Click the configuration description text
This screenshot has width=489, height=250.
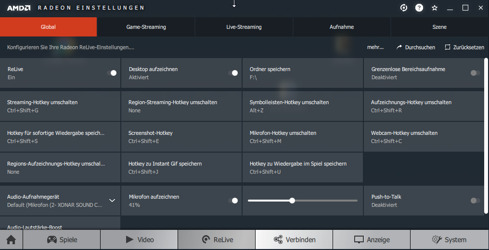tap(70, 47)
